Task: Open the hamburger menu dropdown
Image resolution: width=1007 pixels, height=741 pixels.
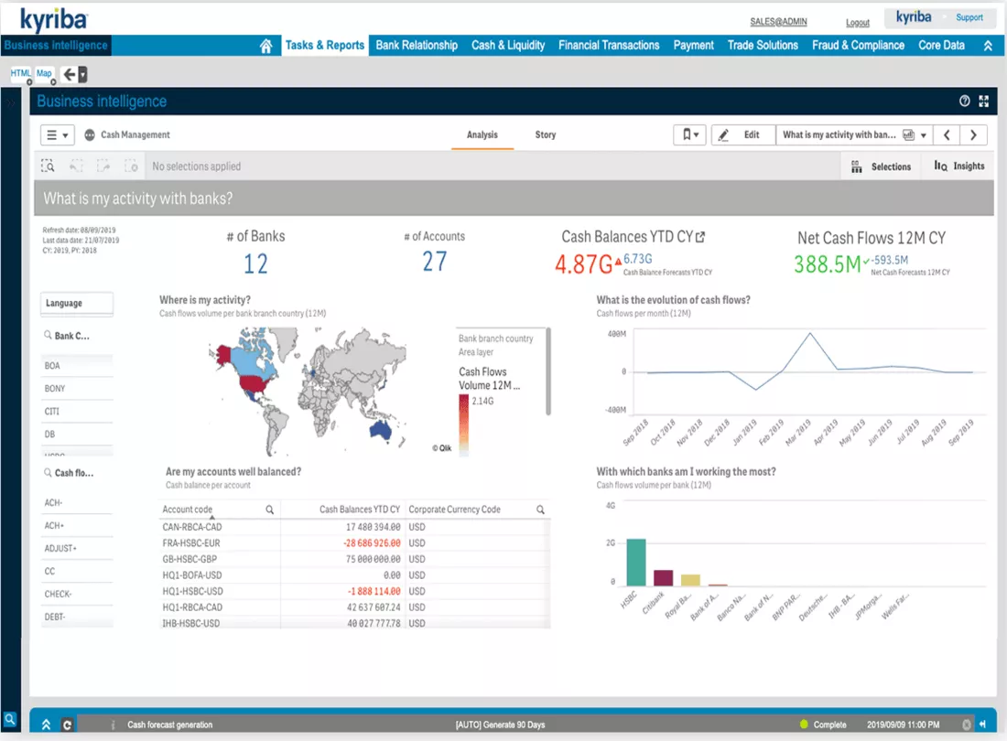Action: (57, 134)
